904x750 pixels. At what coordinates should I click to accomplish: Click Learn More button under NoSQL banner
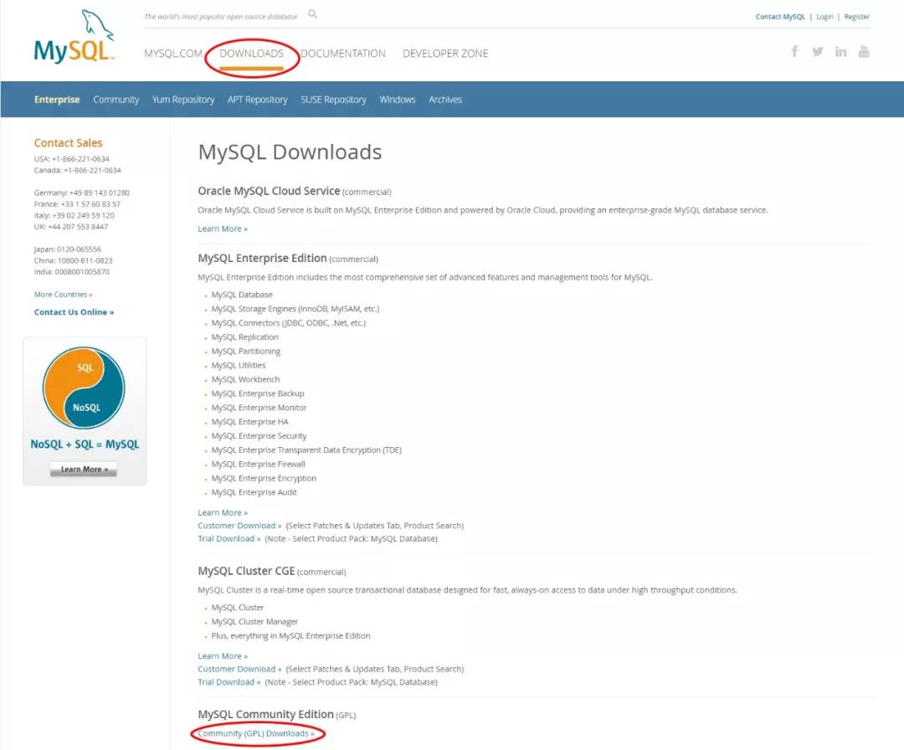point(84,469)
